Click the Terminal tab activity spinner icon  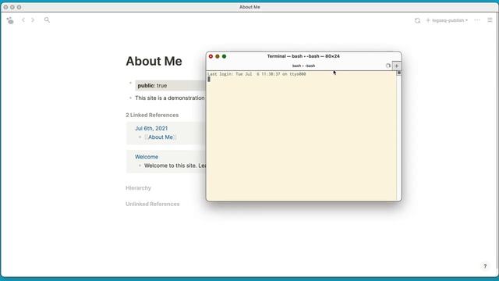click(x=388, y=66)
